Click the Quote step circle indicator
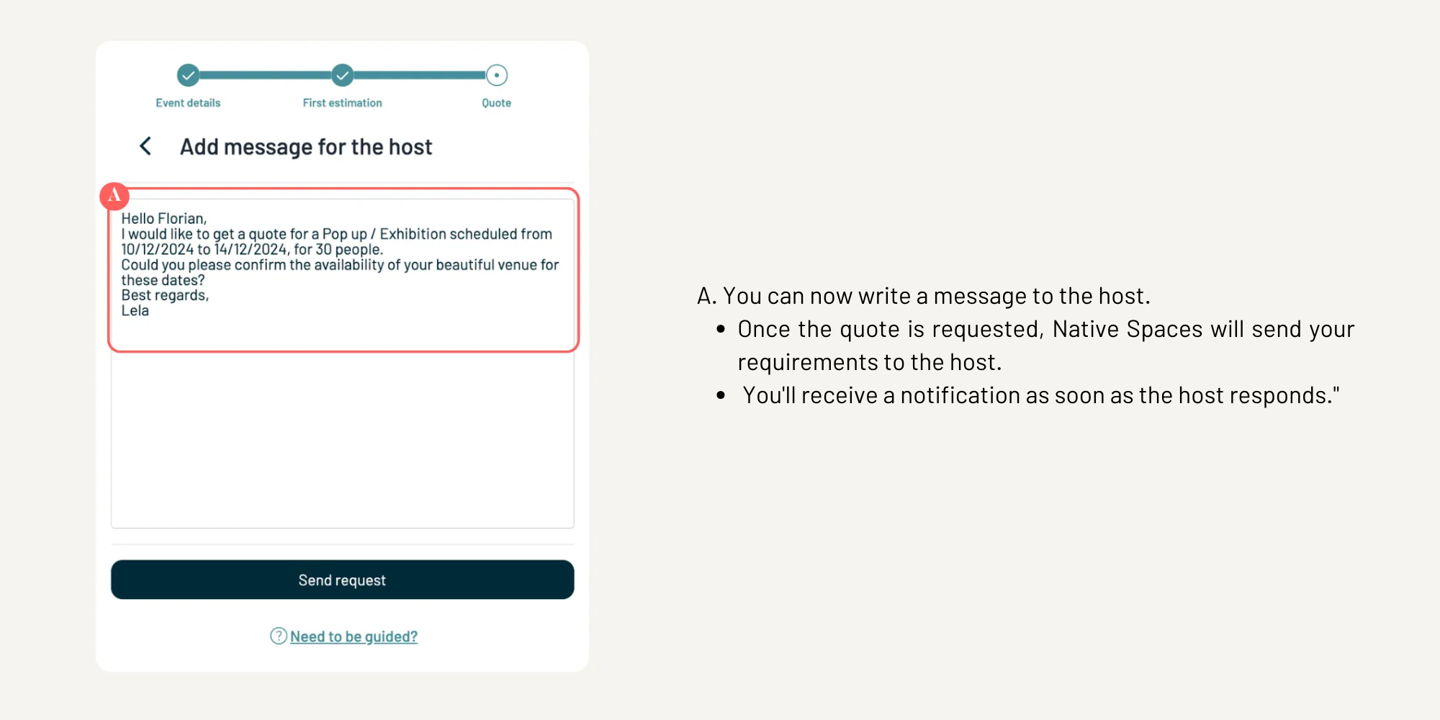This screenshot has width=1440, height=720. [x=497, y=75]
